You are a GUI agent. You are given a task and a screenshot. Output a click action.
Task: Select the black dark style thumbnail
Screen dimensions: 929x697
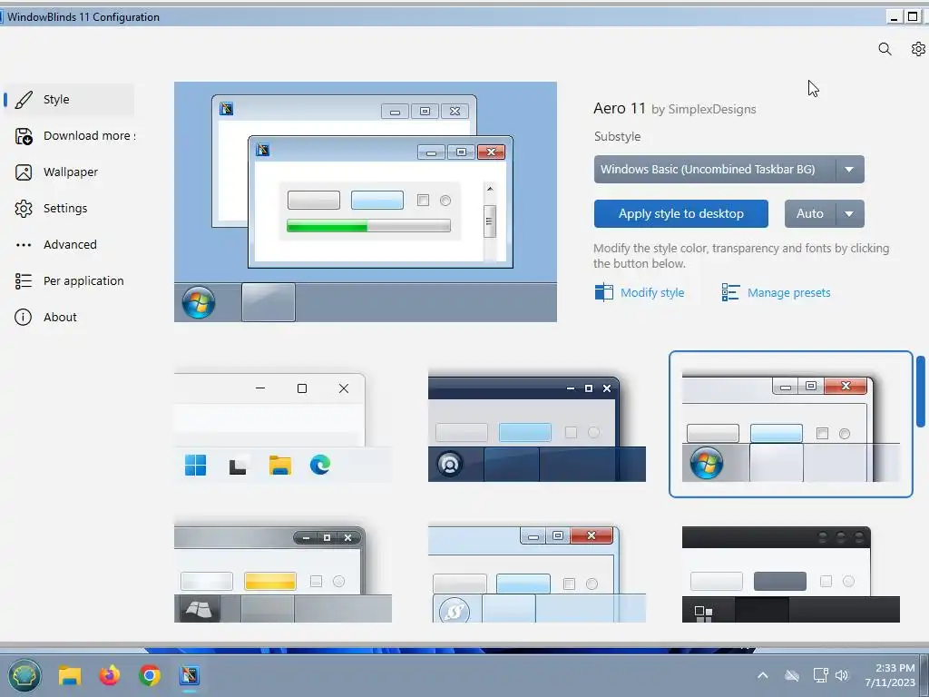click(x=791, y=573)
